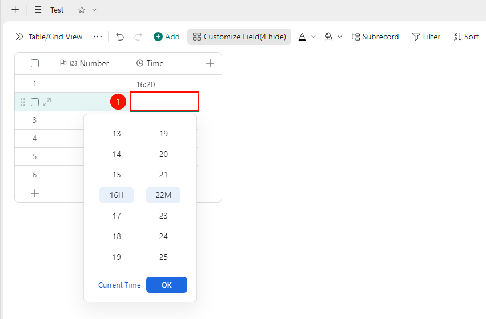Image resolution: width=486 pixels, height=319 pixels.
Task: Select row number 3
Action: click(x=34, y=120)
